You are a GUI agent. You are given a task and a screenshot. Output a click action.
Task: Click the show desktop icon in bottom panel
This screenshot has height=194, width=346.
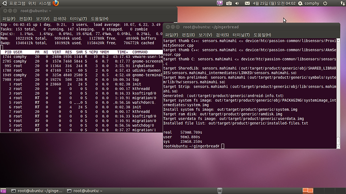3,191
